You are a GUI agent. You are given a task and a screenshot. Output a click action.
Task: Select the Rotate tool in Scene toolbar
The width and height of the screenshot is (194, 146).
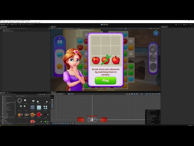point(52,103)
